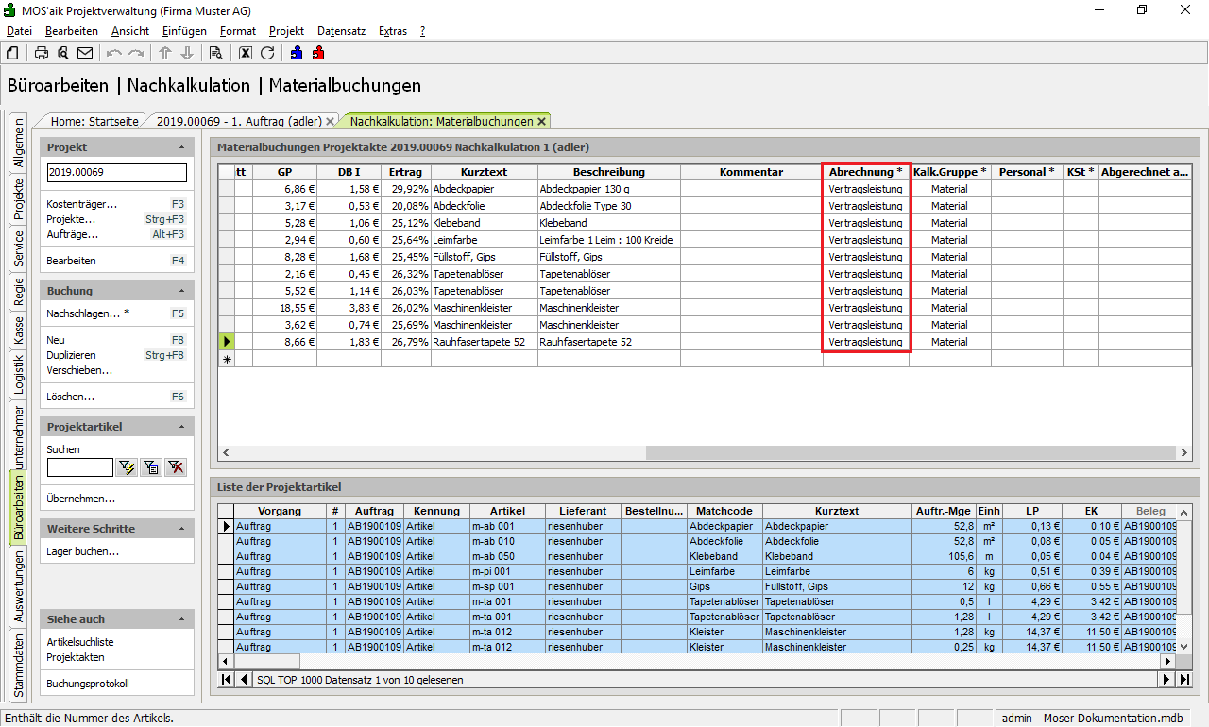Screen dimensions: 1209x727
Task: Jump to last record in navigation bar
Action: (x=1184, y=680)
